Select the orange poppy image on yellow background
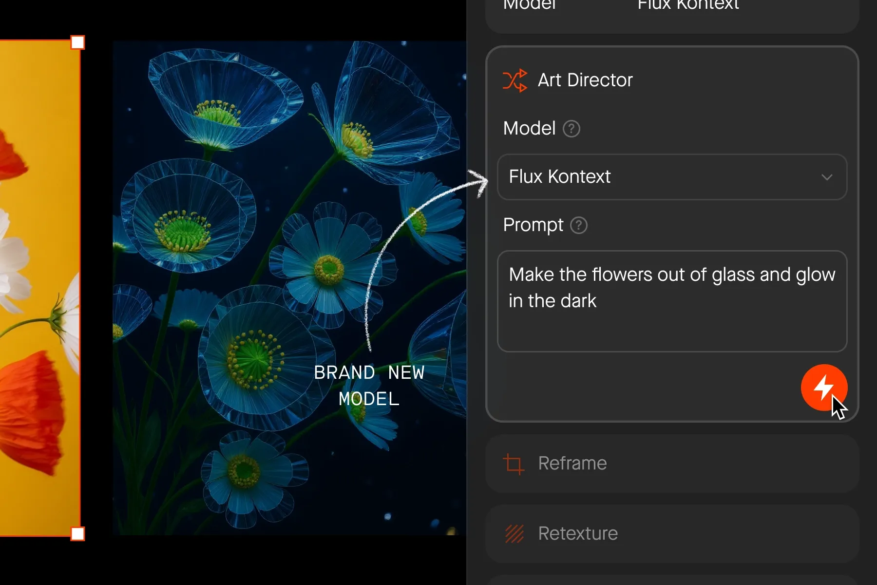 40,288
